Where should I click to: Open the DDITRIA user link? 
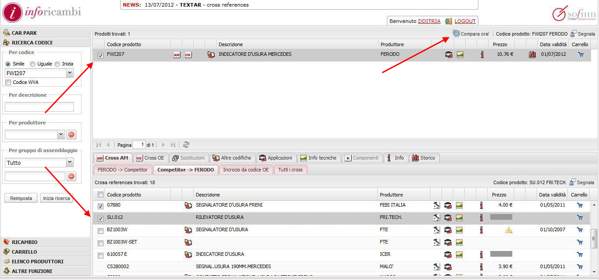click(x=429, y=21)
